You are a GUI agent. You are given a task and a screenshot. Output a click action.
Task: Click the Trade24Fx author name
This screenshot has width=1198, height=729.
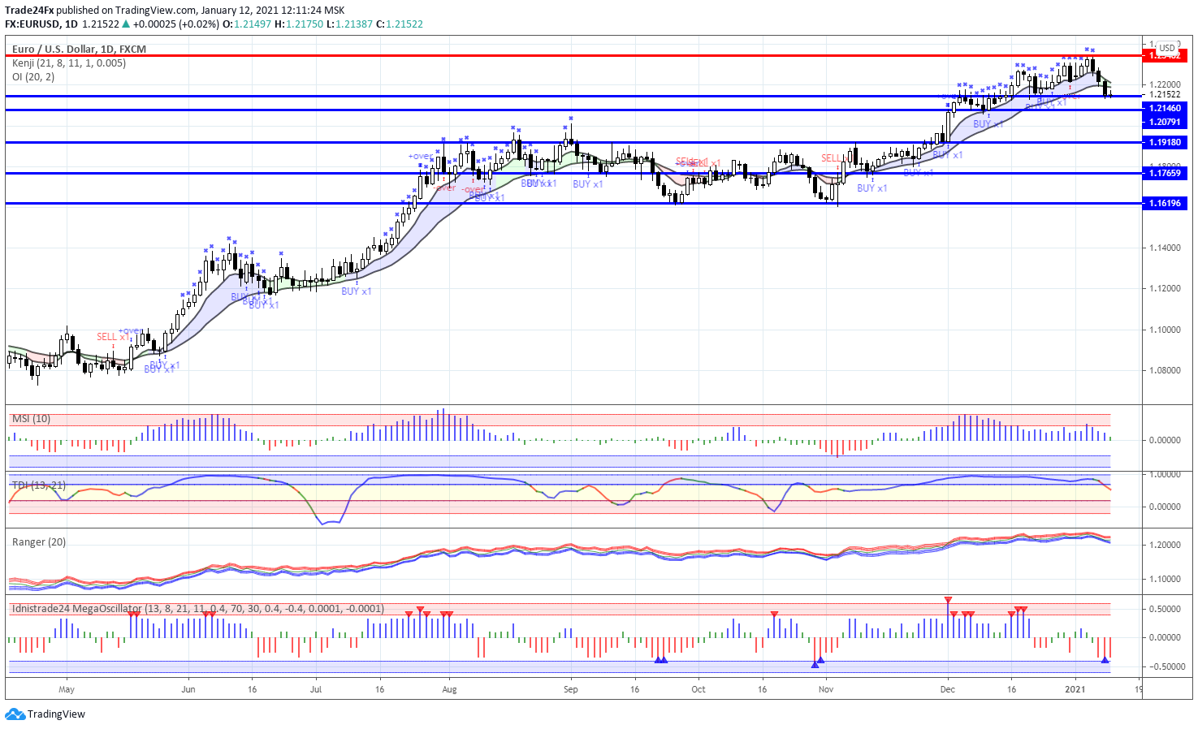click(29, 11)
